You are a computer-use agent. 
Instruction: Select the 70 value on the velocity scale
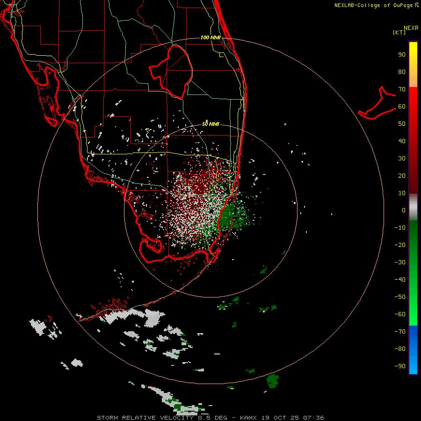(x=402, y=89)
